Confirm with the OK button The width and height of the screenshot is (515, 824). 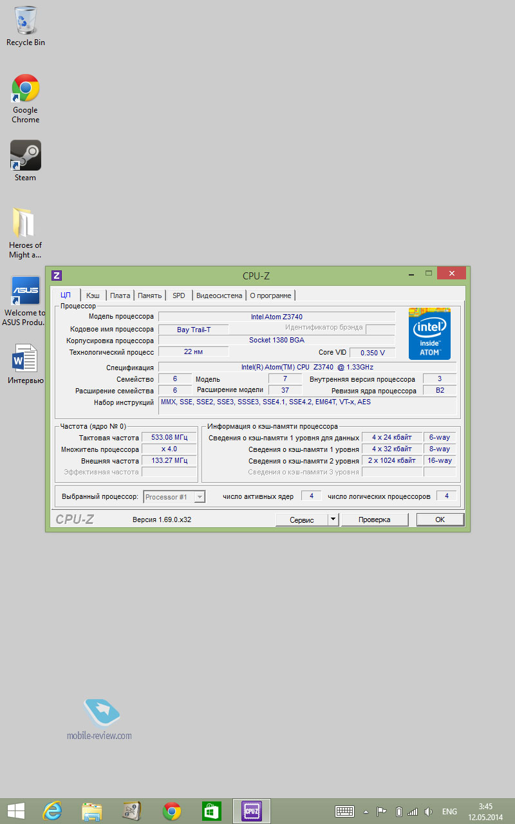[x=440, y=520]
